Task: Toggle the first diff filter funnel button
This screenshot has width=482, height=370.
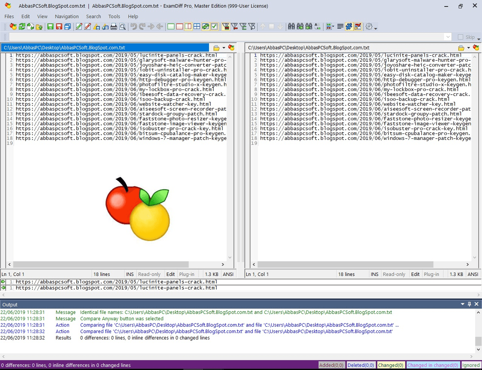Action: tap(226, 27)
